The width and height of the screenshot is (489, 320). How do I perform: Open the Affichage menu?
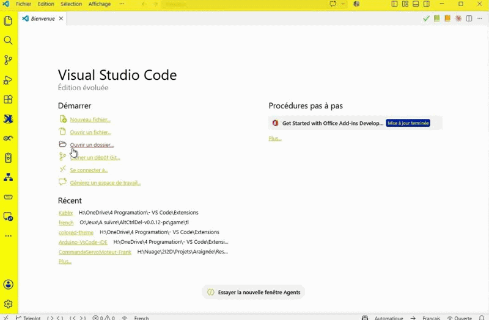tap(100, 4)
